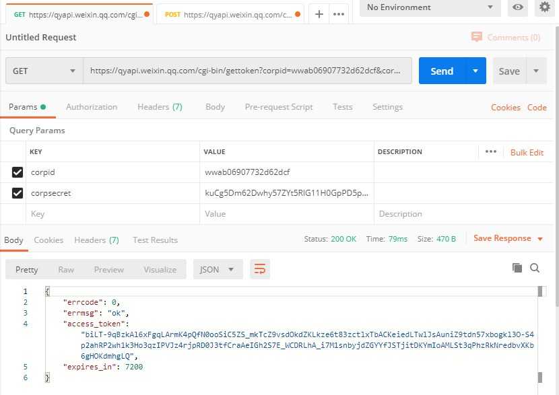The width and height of the screenshot is (559, 395).
Task: Open the Test Results tab
Action: (x=155, y=240)
